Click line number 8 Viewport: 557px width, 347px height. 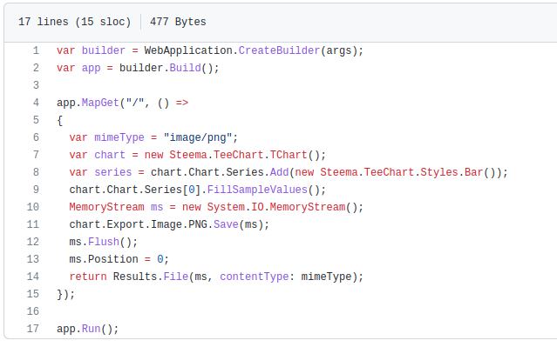click(x=36, y=172)
